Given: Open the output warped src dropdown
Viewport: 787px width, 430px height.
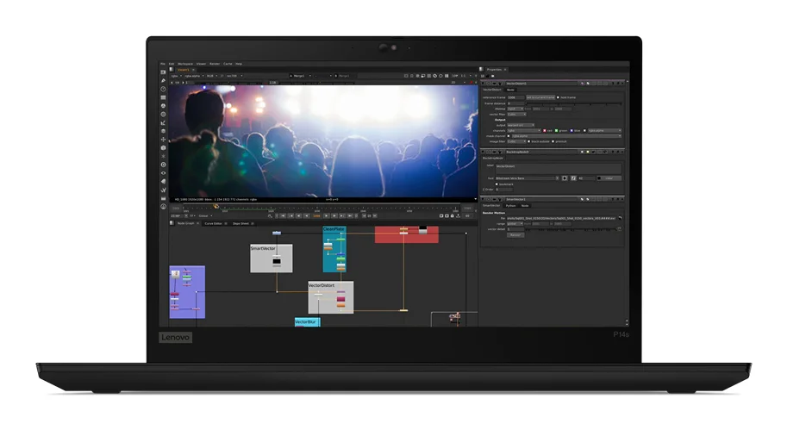Looking at the screenshot, I should [x=521, y=125].
